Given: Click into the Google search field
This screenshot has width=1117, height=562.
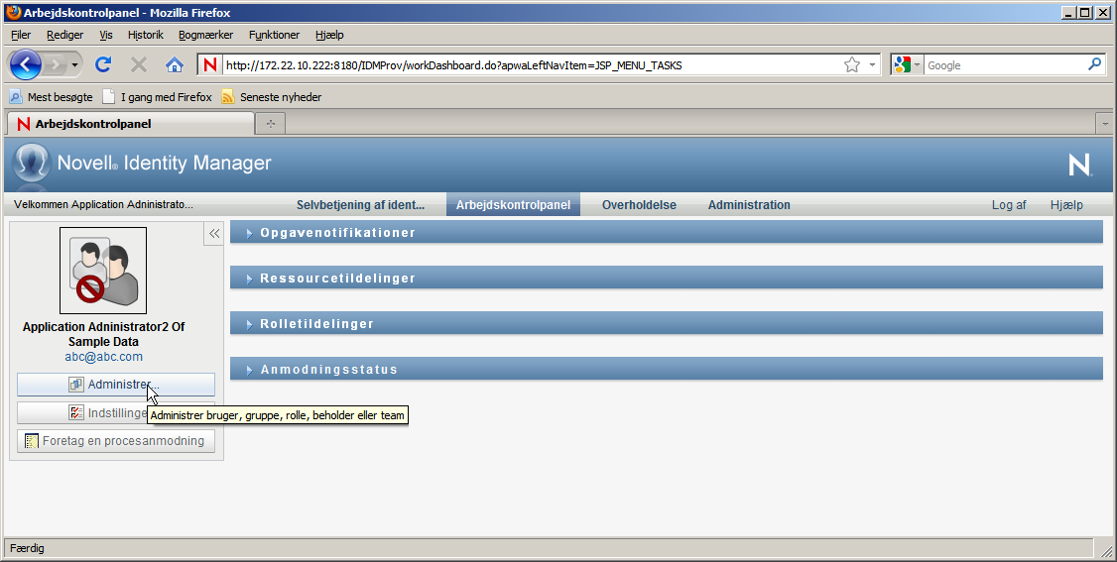Looking at the screenshot, I should [1005, 65].
